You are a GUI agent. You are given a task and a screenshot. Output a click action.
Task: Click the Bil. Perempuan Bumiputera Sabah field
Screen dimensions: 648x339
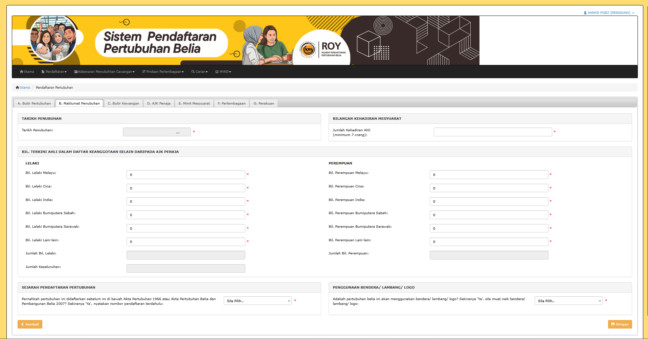[489, 215]
